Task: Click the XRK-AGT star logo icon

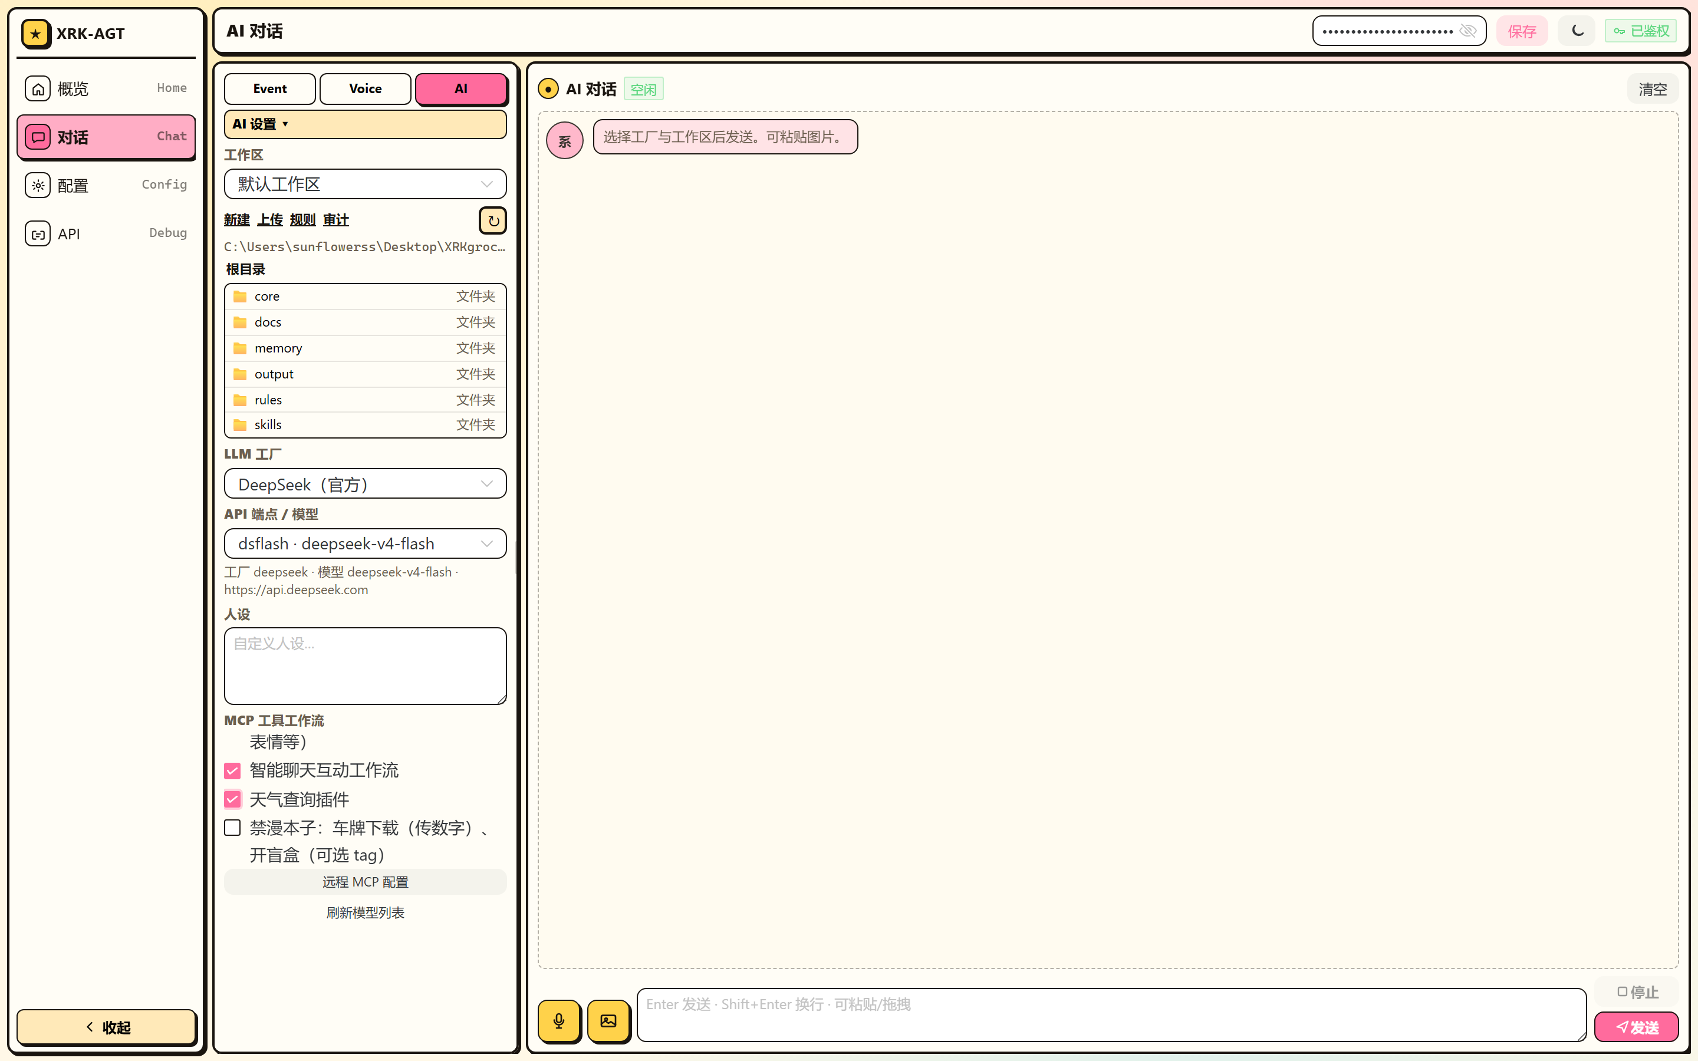Action: [35, 33]
